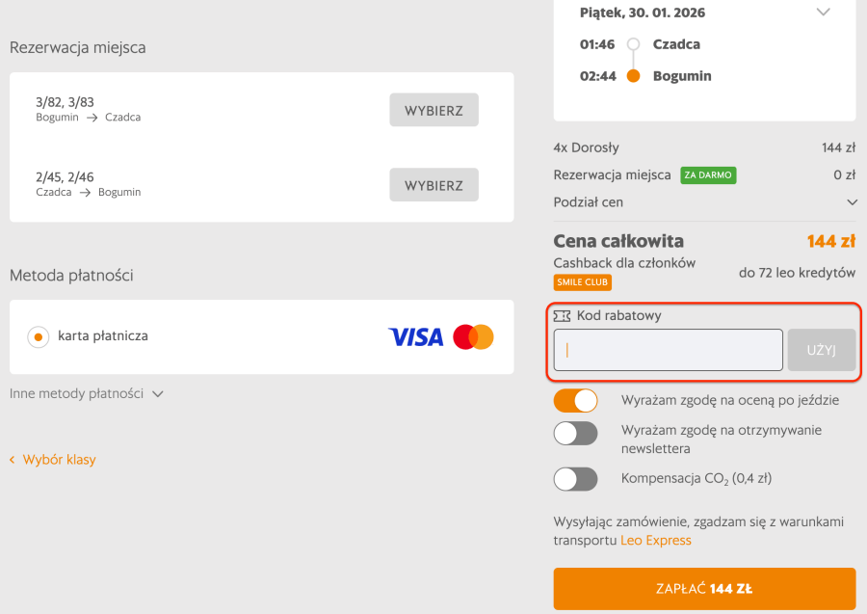
Task: Open the Leo Express transport terms link
Action: click(x=655, y=541)
